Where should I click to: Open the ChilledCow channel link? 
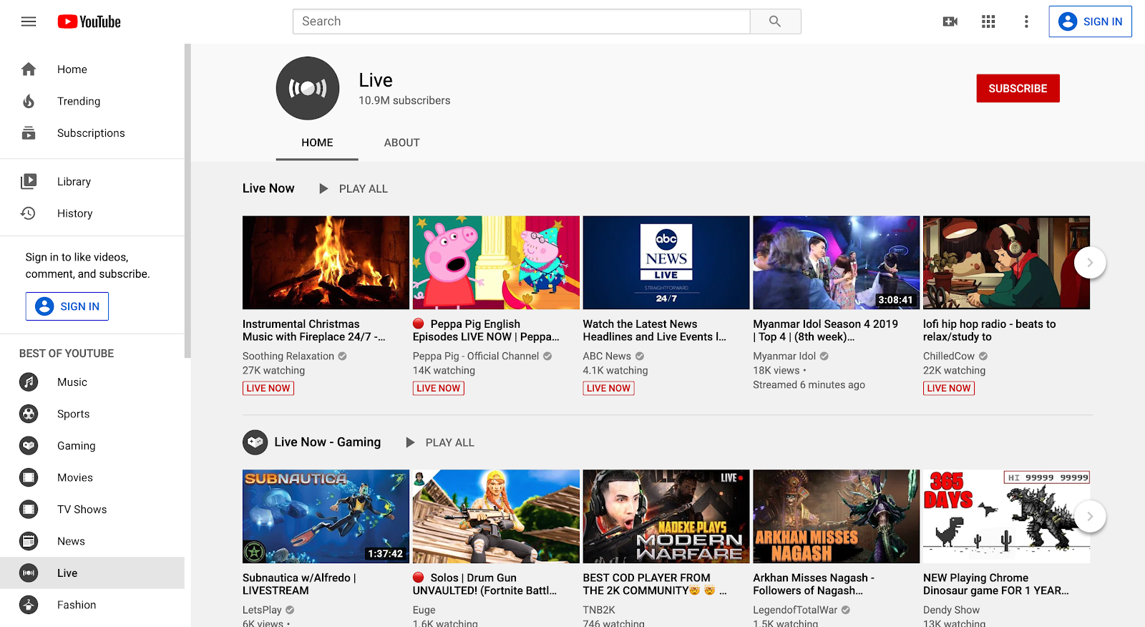(x=948, y=356)
